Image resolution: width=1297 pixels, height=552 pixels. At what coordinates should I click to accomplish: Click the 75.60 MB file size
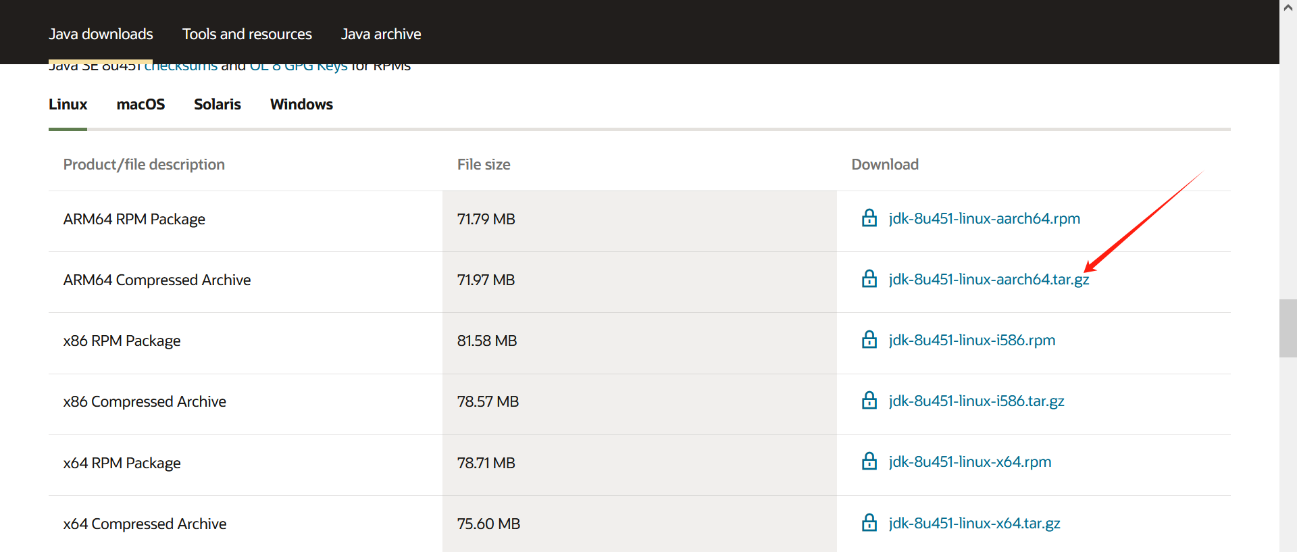tap(488, 524)
